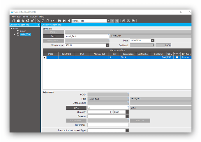Open the Actions menu
Viewport: 201px width, 142px height.
[34, 17]
